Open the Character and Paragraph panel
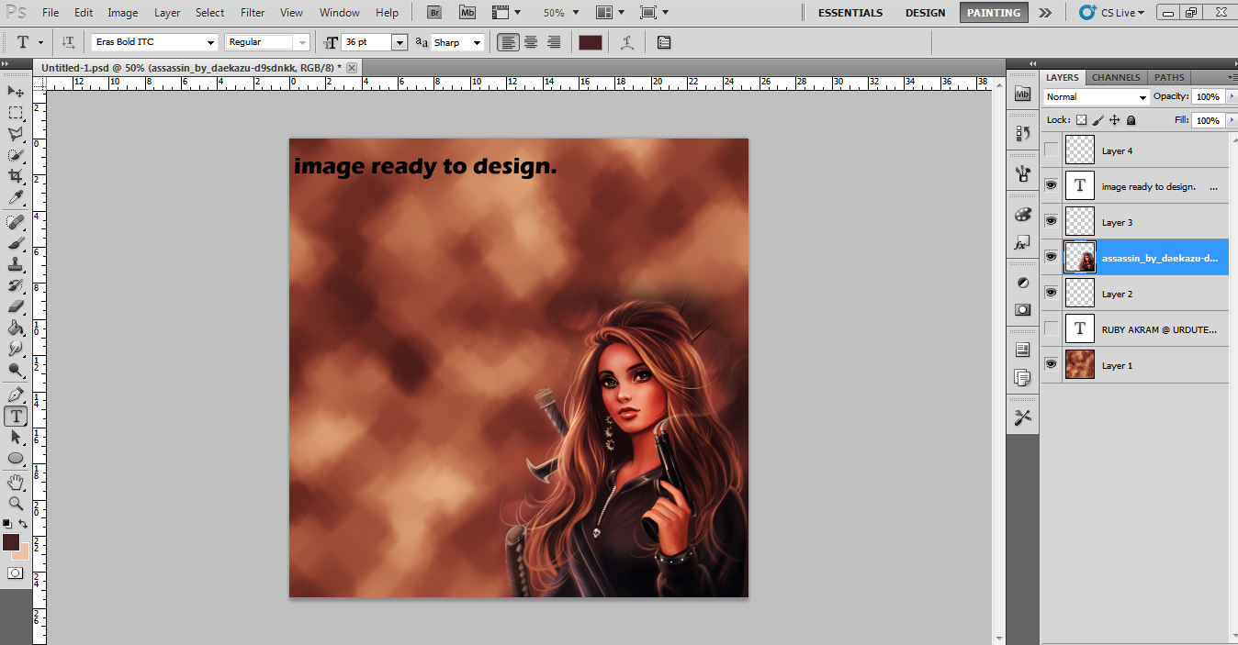Screen dimensions: 1238x645 (664, 42)
